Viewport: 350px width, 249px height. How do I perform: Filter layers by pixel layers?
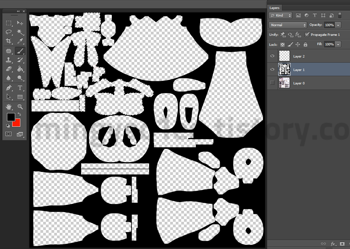pos(298,15)
